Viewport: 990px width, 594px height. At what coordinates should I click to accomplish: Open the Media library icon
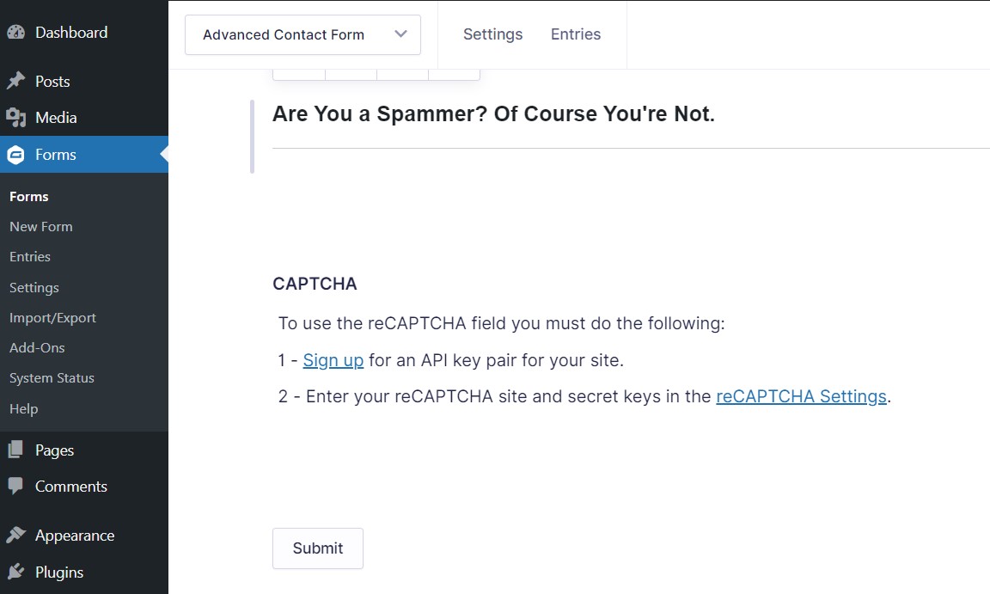click(x=15, y=117)
